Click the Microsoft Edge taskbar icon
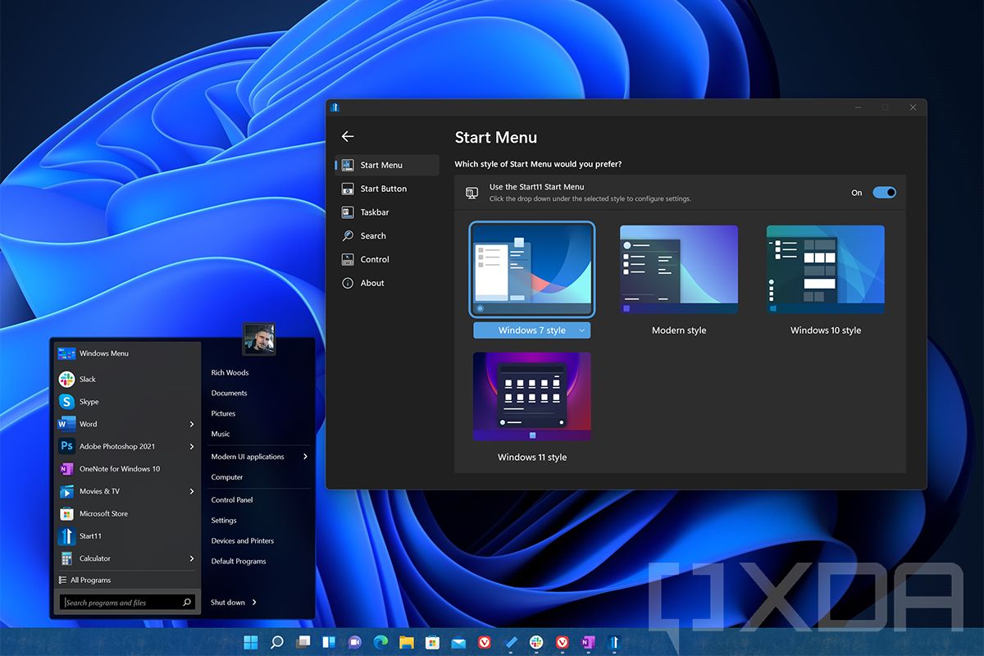The width and height of the screenshot is (984, 656). [x=380, y=642]
